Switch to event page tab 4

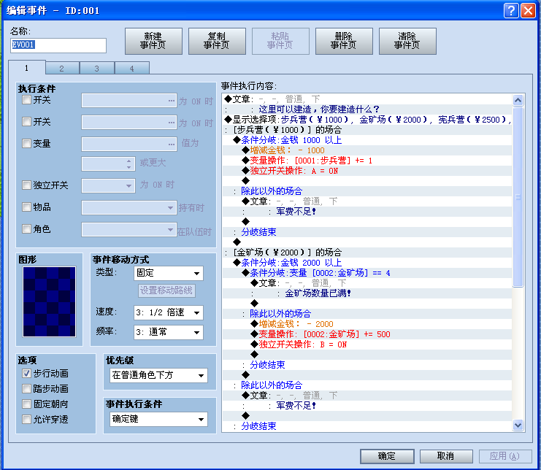tap(132, 69)
